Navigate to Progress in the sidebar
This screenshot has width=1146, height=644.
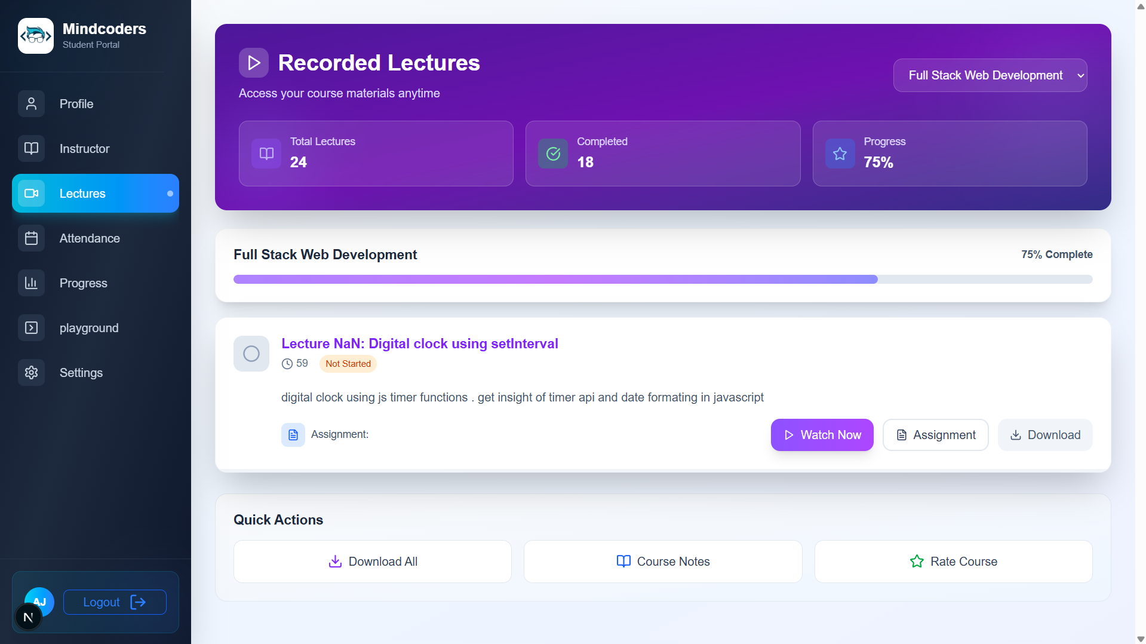(x=83, y=283)
